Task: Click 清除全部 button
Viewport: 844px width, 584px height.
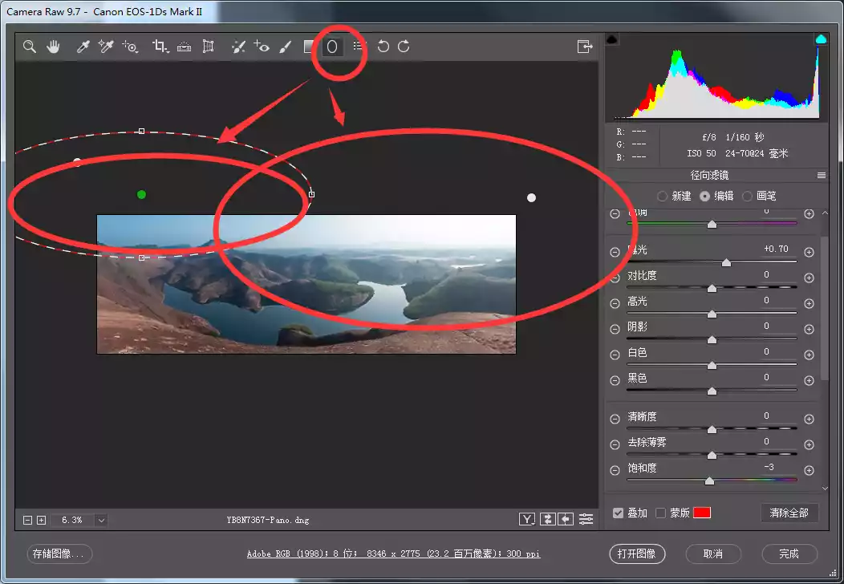Action: click(x=789, y=513)
